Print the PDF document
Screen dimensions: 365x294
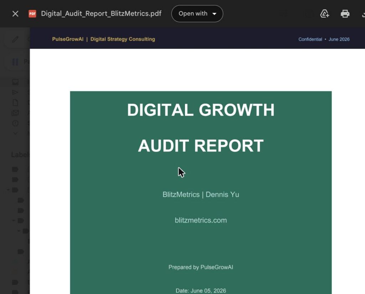(x=345, y=14)
